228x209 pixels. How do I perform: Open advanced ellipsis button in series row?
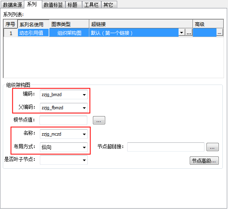[x=220, y=32]
